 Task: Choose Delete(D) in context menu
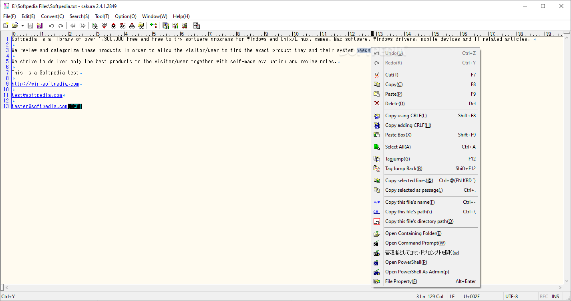425,104
